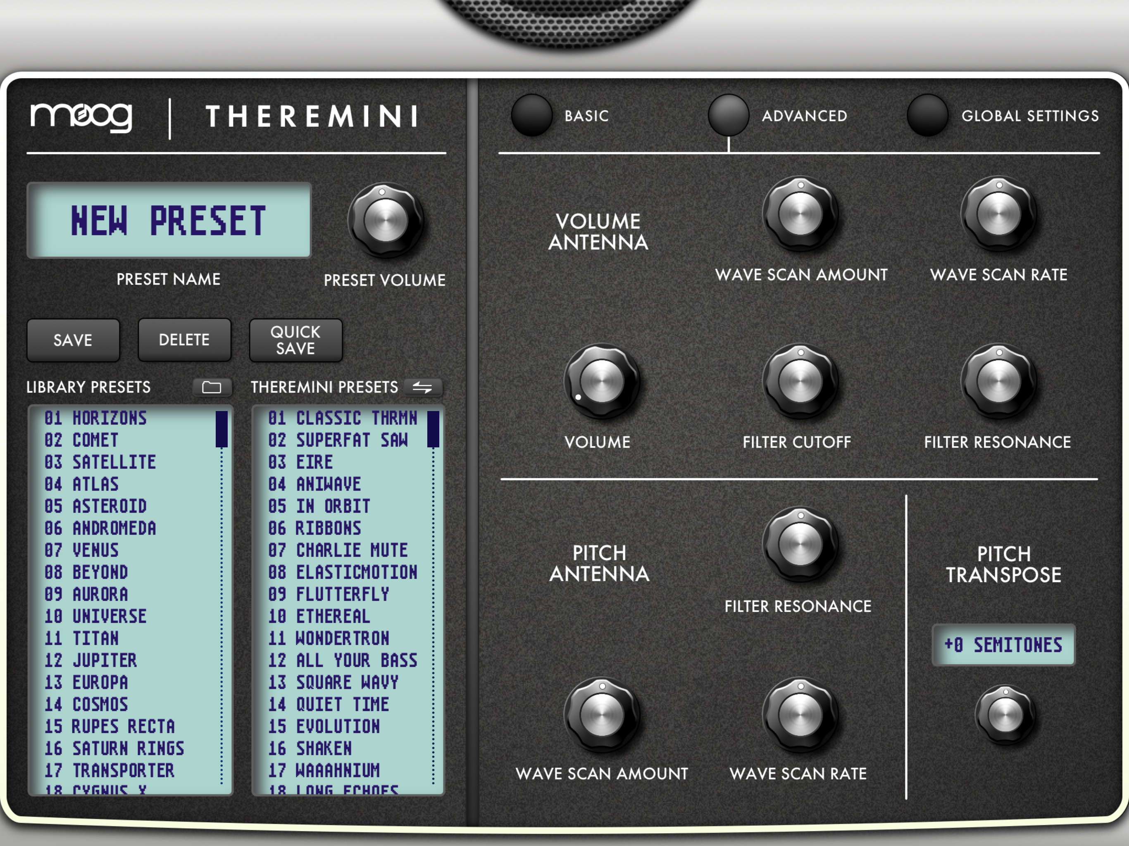Save the current preset

click(73, 340)
